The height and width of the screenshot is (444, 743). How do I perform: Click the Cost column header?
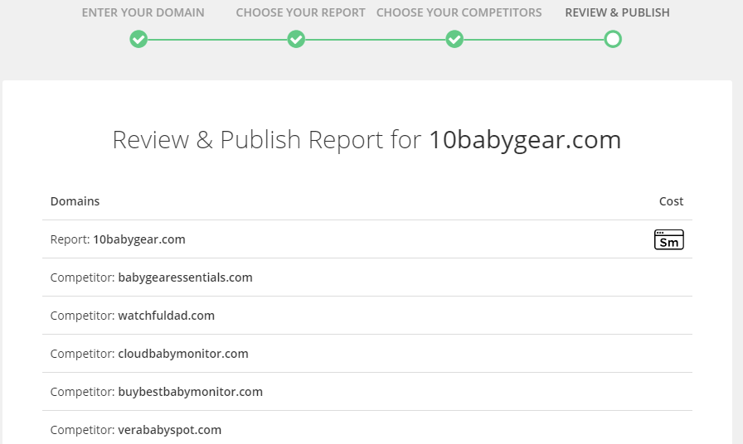pos(671,201)
